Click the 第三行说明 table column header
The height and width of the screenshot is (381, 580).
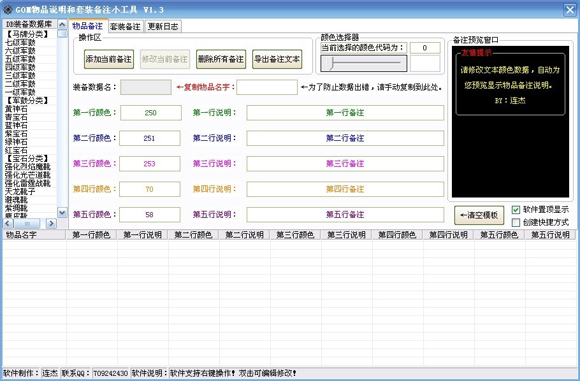(x=346, y=235)
